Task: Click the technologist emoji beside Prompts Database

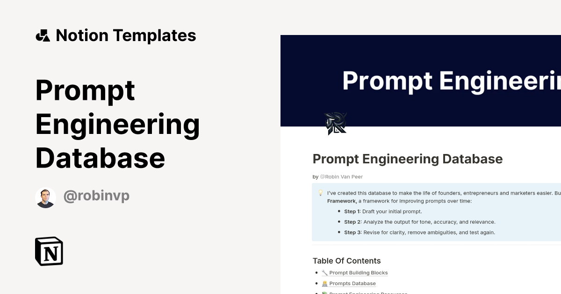Action: [x=324, y=283]
